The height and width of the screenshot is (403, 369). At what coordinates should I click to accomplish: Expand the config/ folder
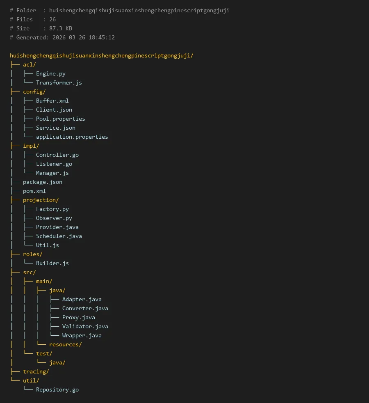click(34, 92)
